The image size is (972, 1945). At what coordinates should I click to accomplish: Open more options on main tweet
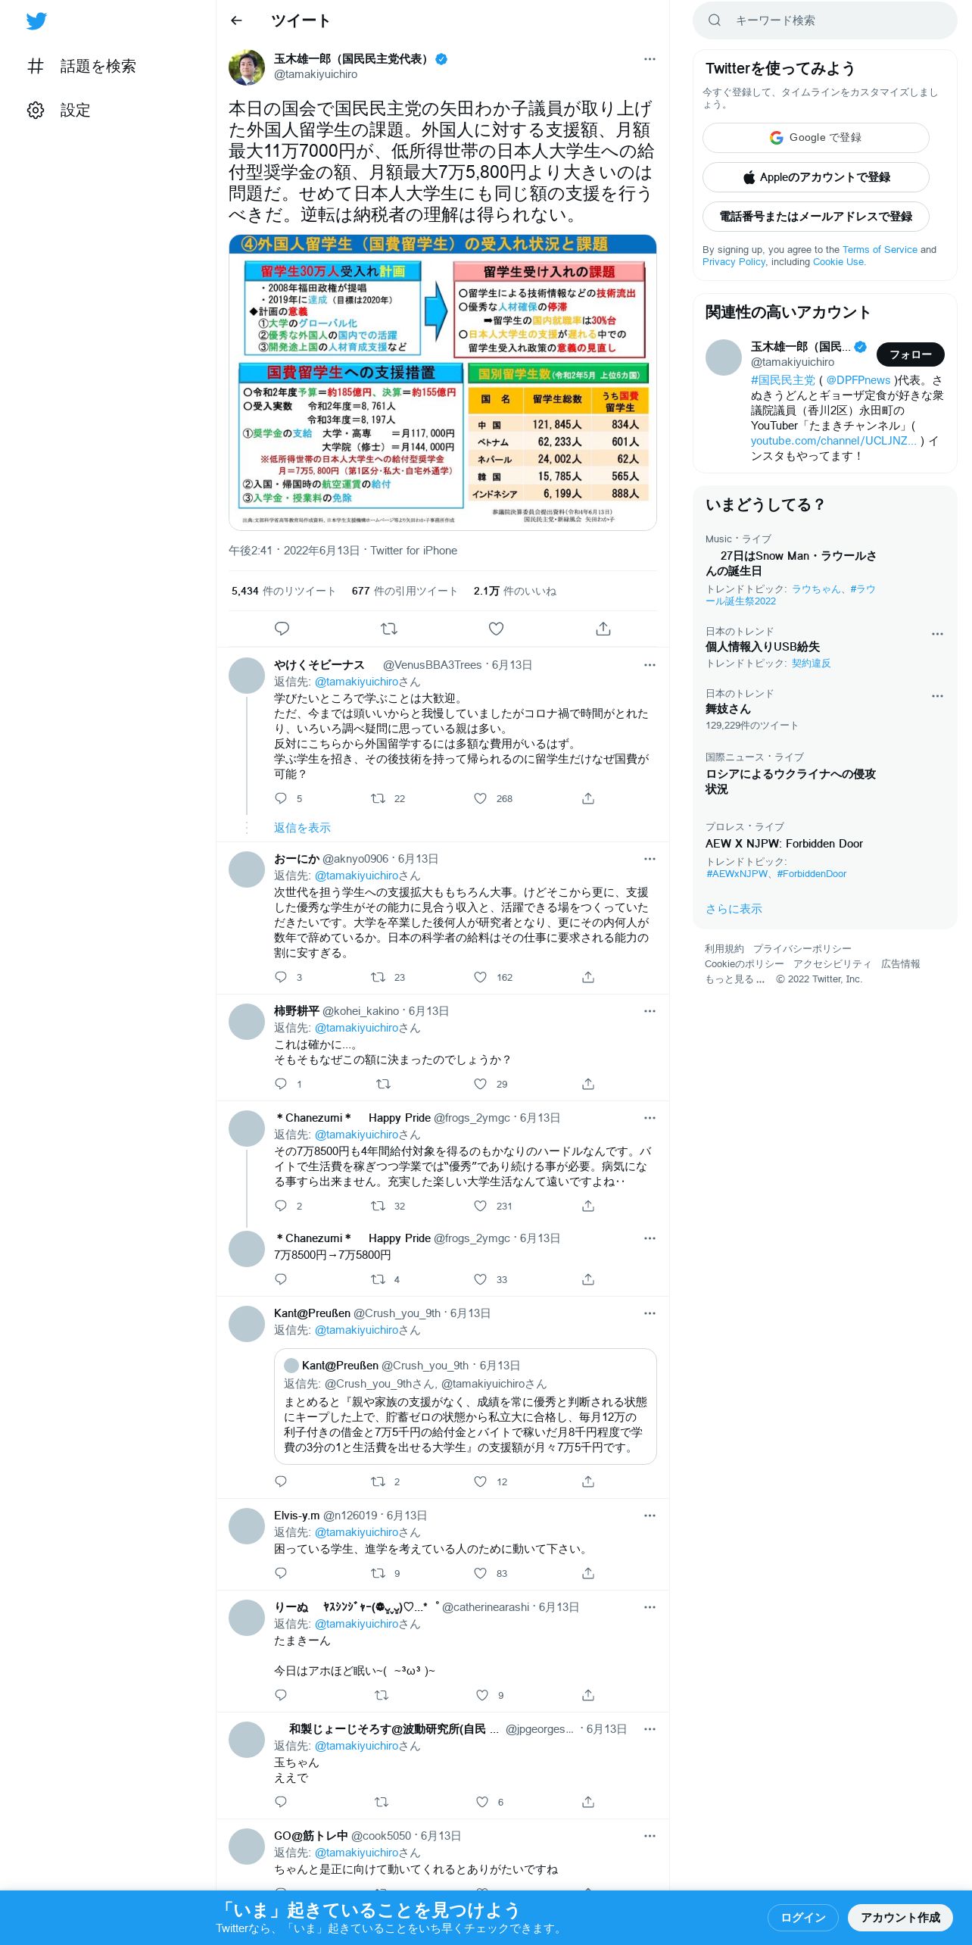(x=650, y=59)
